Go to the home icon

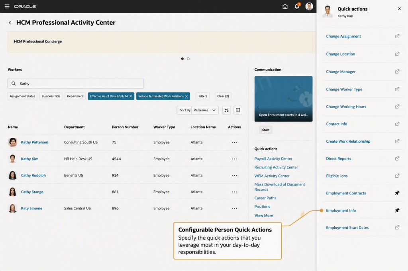[285, 6]
